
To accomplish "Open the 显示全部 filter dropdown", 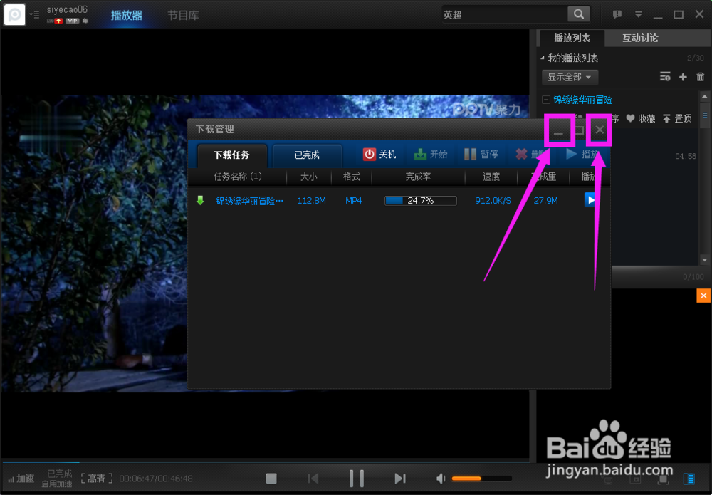I will click(570, 77).
